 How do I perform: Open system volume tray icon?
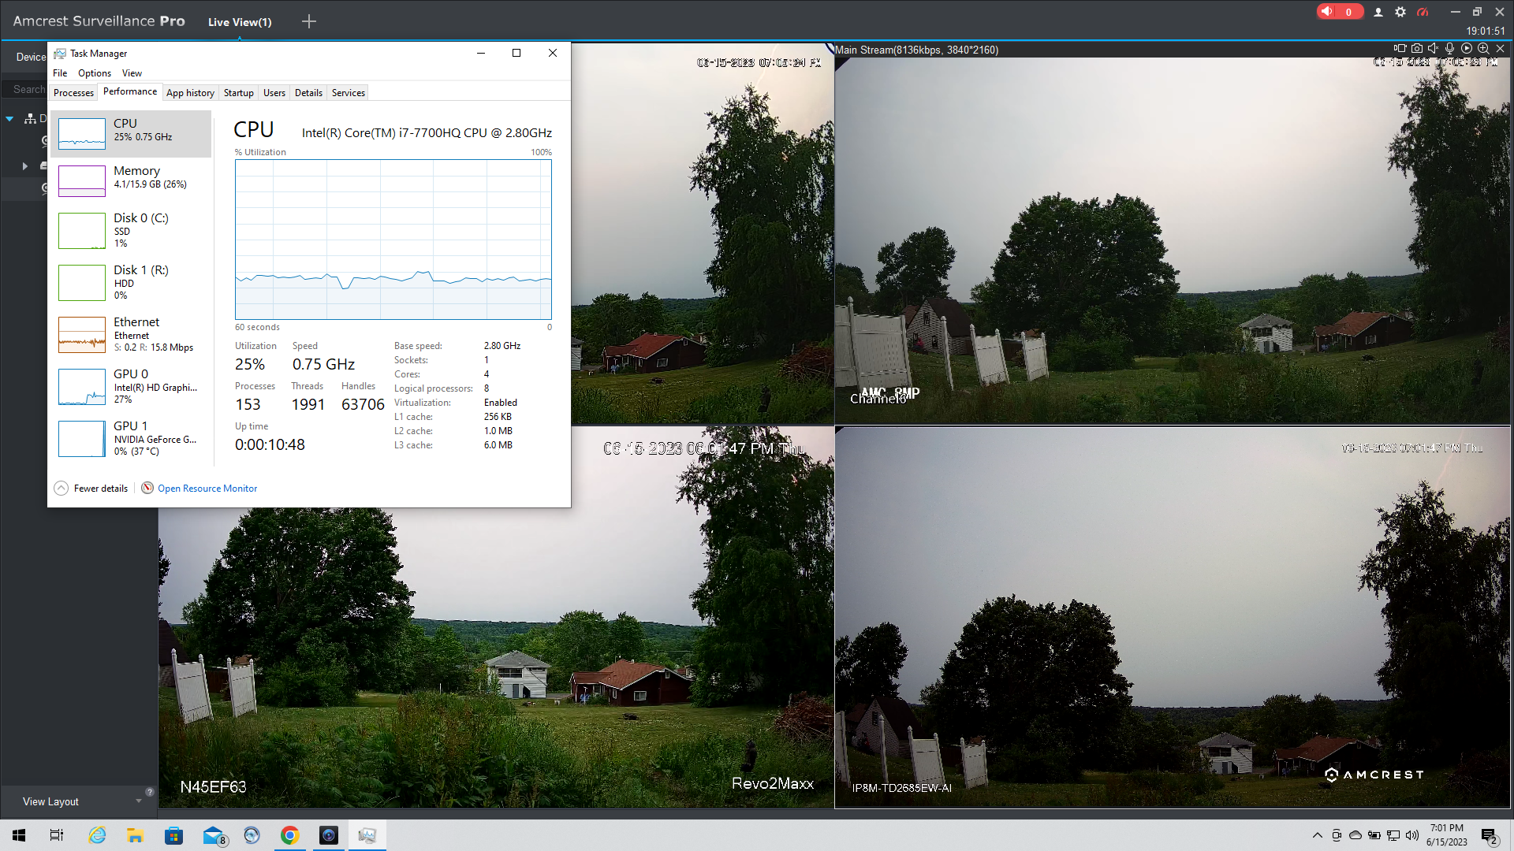pos(1412,835)
